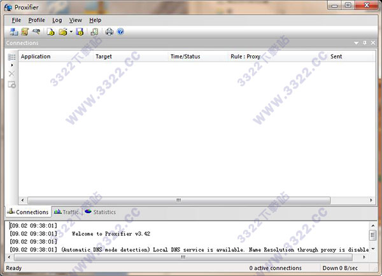Open the Profile menu
382x276 pixels.
point(36,20)
